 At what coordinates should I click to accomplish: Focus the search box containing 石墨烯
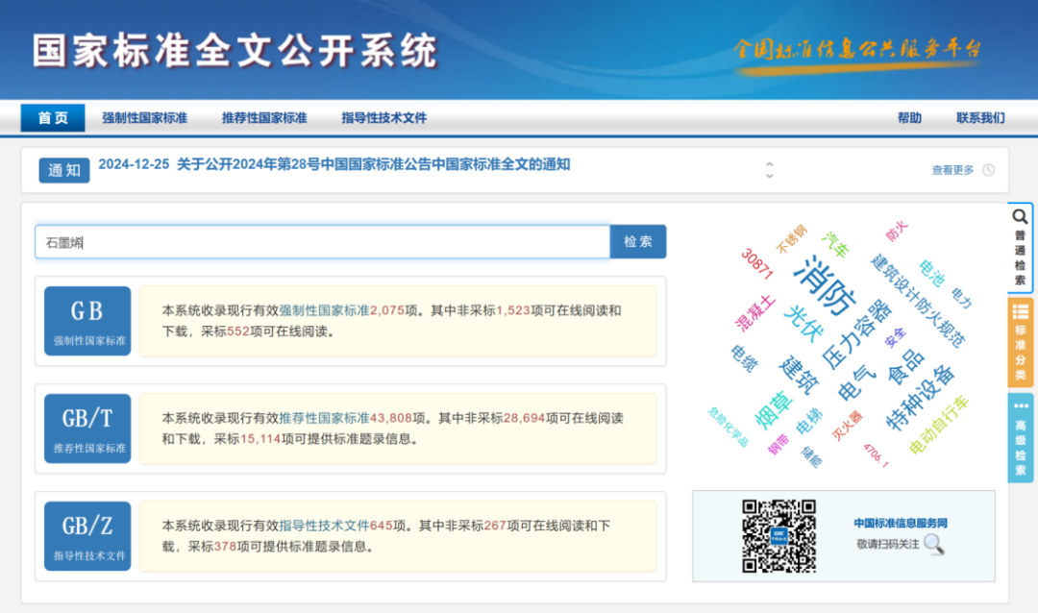click(x=322, y=242)
